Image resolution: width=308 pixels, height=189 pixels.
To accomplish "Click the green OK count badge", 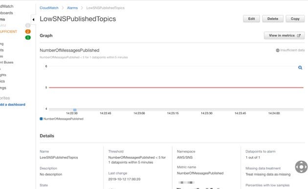I will pos(28,38).
